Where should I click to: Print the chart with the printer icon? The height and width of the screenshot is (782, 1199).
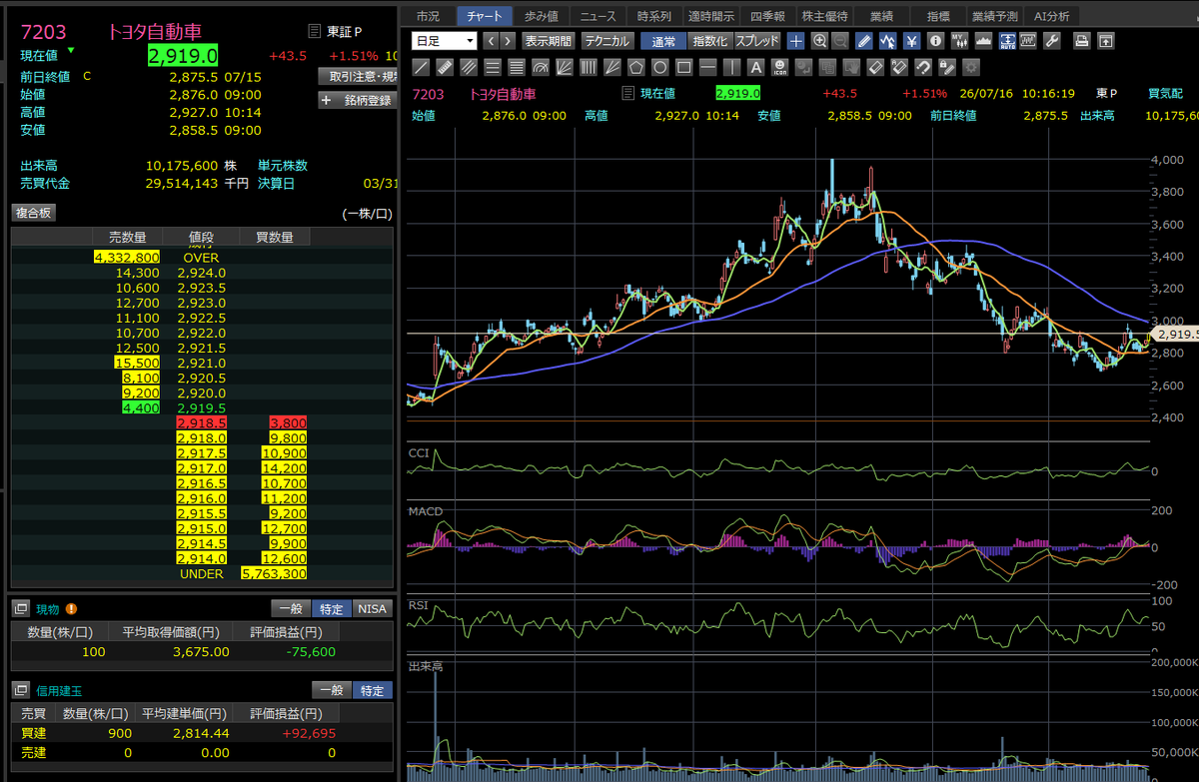(x=1082, y=41)
